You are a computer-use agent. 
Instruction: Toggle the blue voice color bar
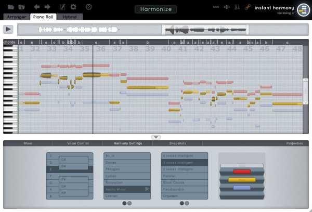click(x=242, y=188)
